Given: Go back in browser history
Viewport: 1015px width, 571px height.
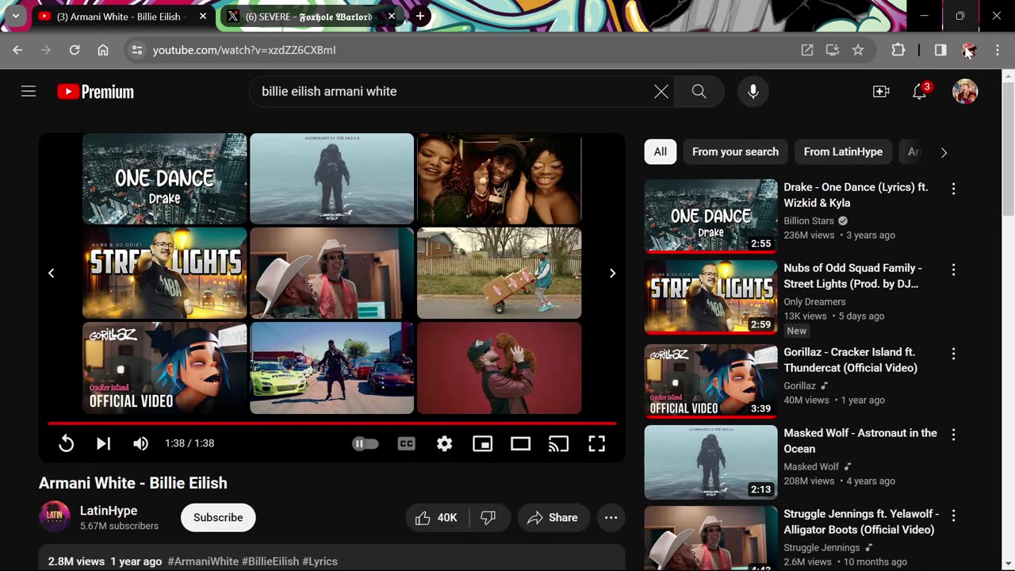Looking at the screenshot, I should tap(17, 50).
